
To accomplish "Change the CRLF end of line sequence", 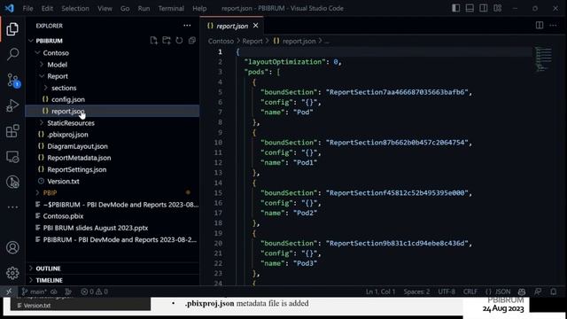I will coord(470,292).
